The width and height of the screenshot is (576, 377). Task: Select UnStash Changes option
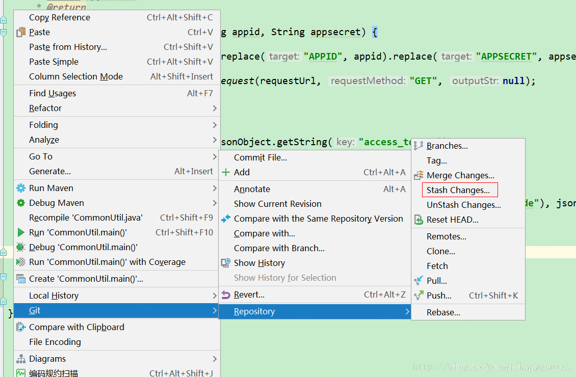(x=463, y=205)
